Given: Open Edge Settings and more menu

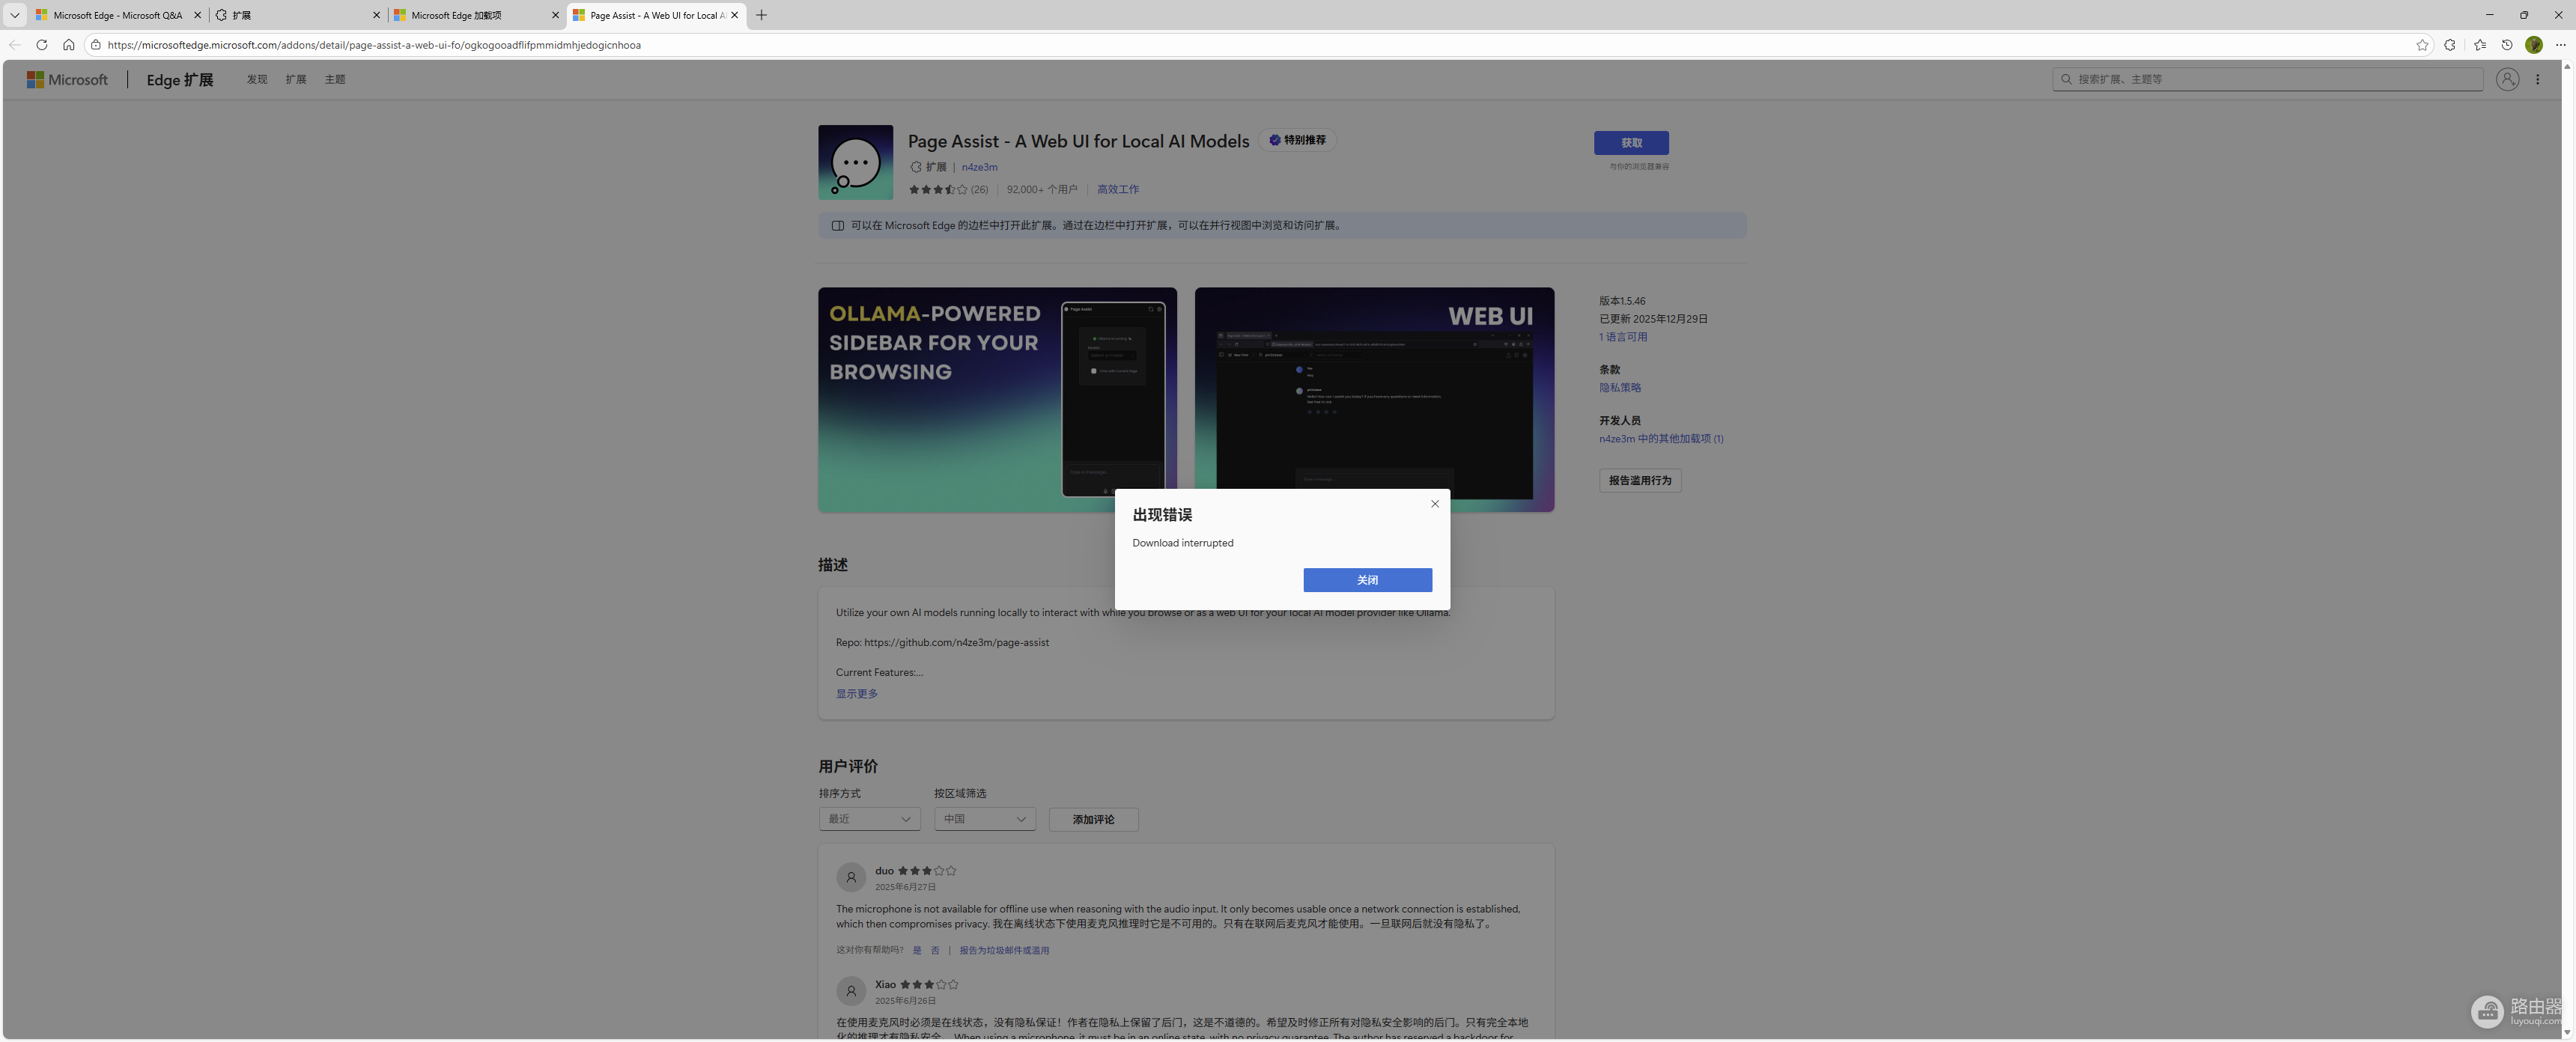Looking at the screenshot, I should 2560,45.
